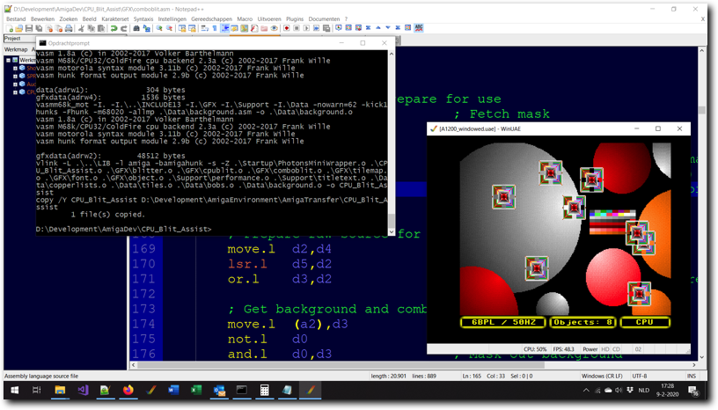Click the Playback macro icon
Image resolution: width=718 pixels, height=410 pixels.
[x=307, y=28]
